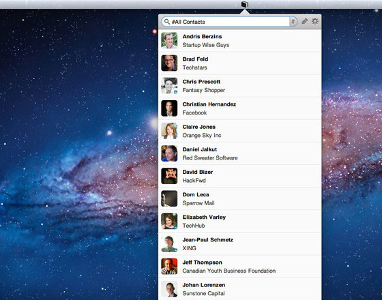Select contact name Claire Jones
382x300 pixels.
(x=199, y=127)
